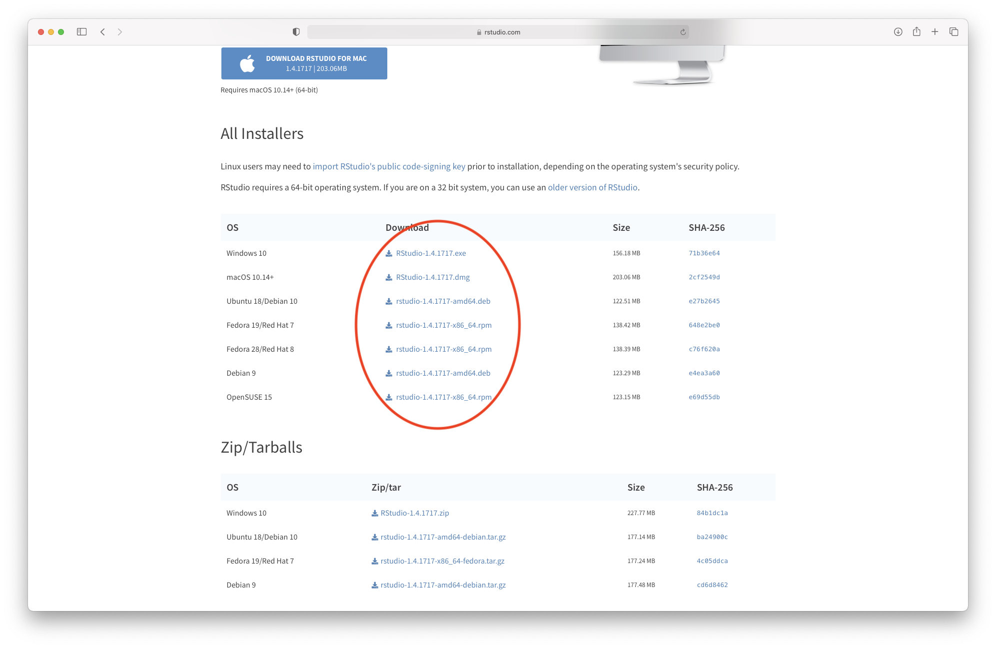Click download icon in Fedora 28 installer row
Screen dimensions: 996x648
point(389,349)
